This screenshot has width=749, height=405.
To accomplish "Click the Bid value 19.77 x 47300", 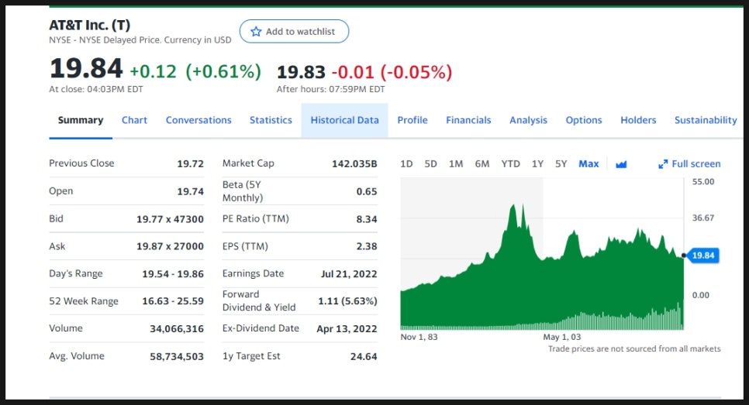I will pos(170,219).
